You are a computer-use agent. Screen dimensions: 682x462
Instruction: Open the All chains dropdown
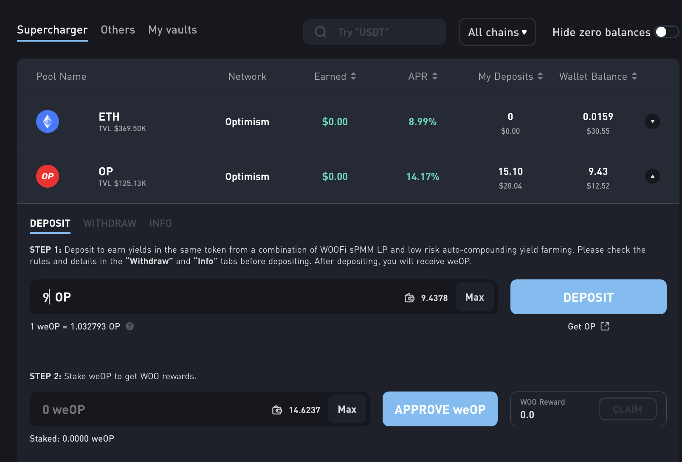pyautogui.click(x=497, y=32)
